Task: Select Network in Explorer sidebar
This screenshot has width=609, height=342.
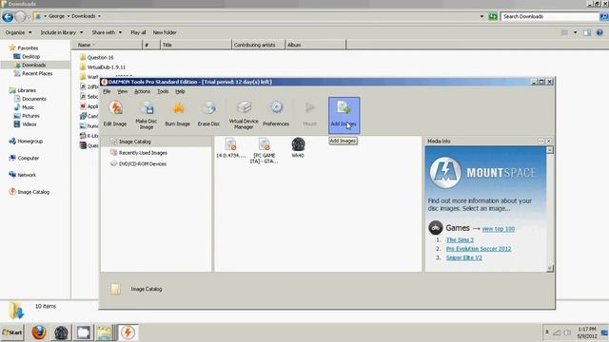Action: [22, 175]
